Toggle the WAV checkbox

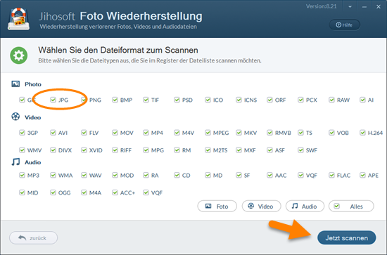(84, 175)
